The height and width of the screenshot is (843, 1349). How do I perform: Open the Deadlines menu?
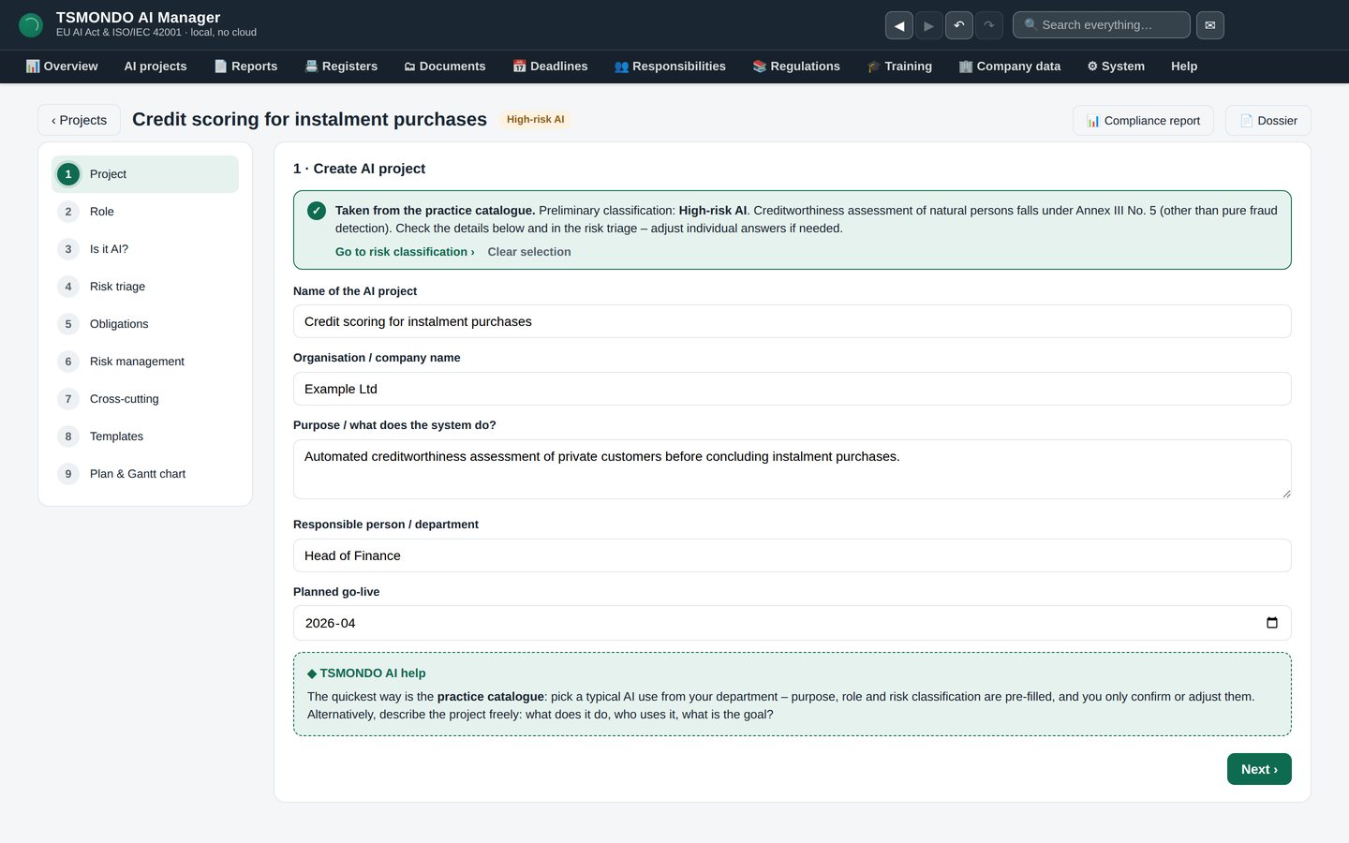click(550, 67)
